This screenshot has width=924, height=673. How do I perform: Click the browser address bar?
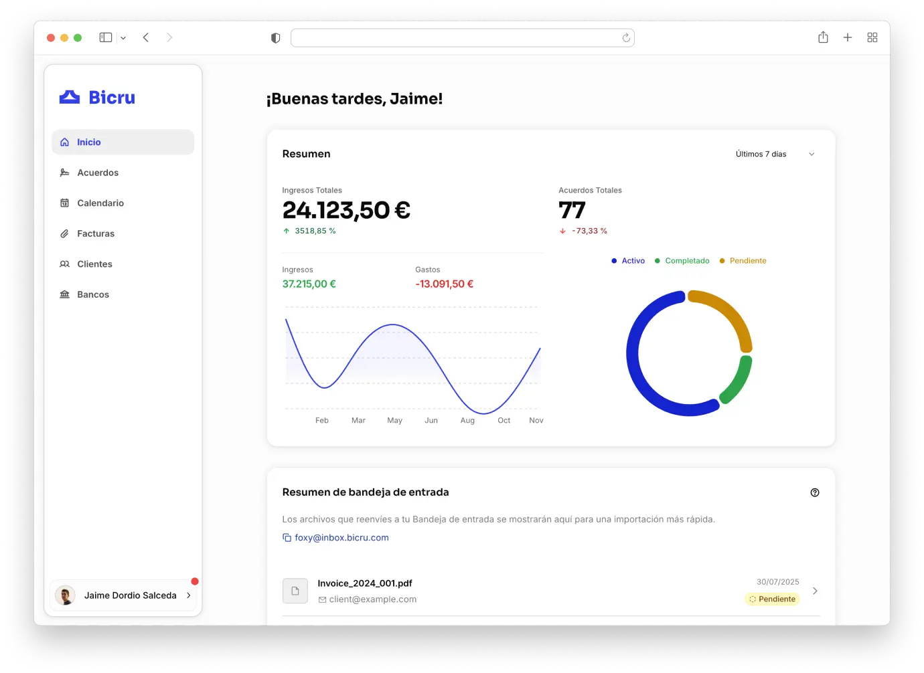pos(455,38)
